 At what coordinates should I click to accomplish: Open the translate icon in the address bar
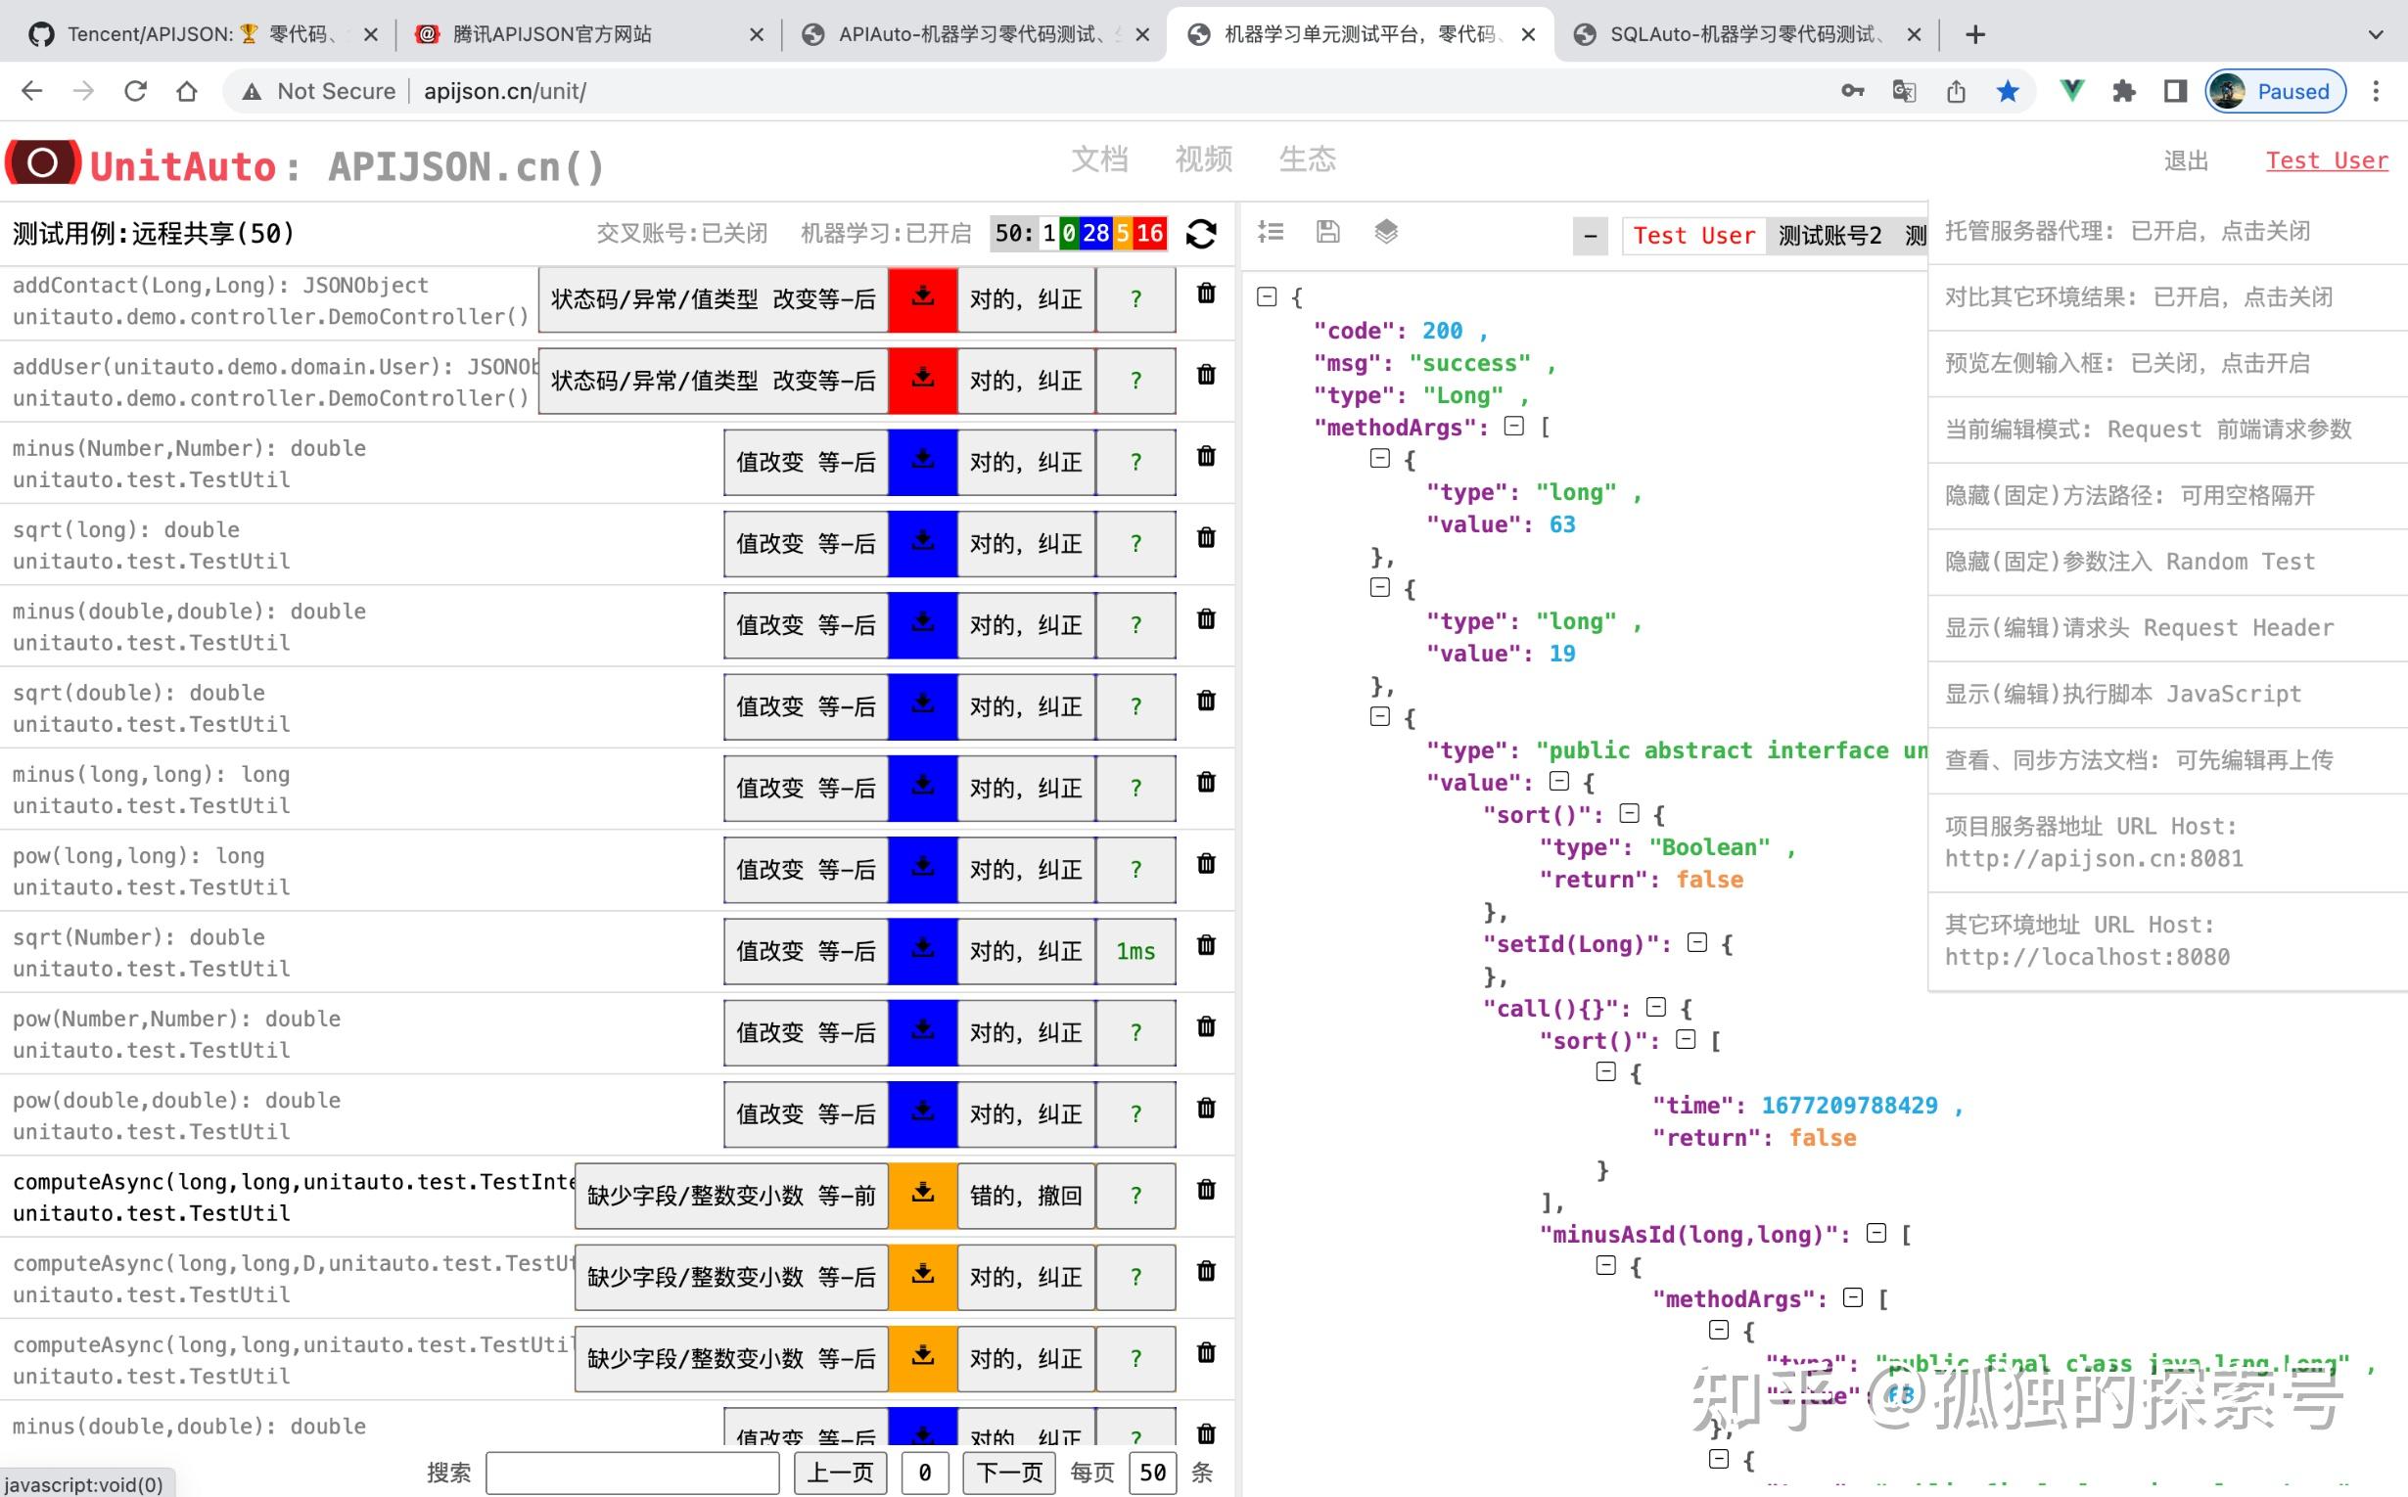[1903, 91]
